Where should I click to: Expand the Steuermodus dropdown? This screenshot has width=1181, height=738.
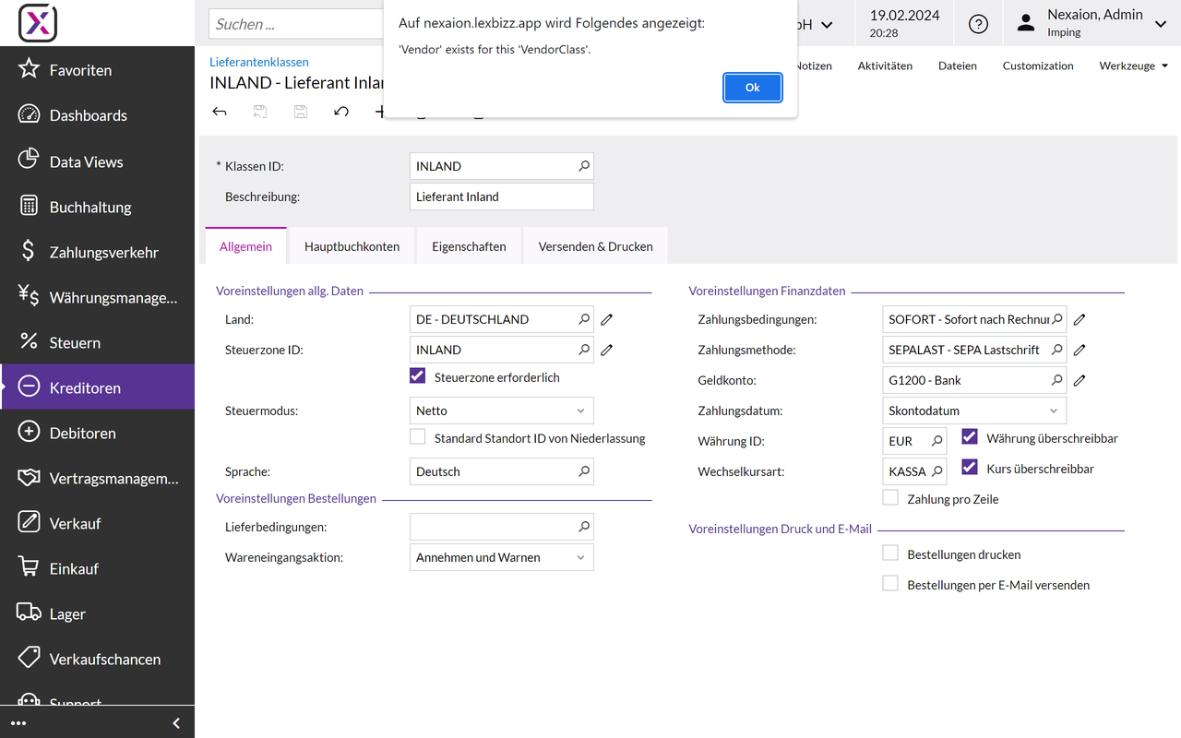[x=502, y=411]
